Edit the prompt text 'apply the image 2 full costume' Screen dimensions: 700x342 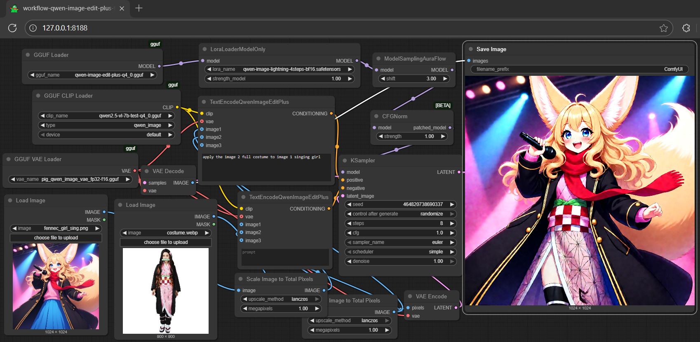point(266,167)
